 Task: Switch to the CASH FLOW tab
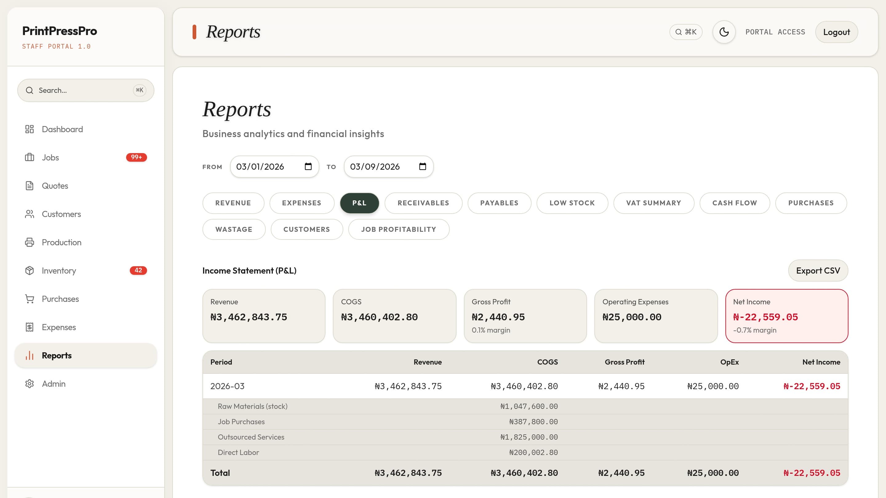(x=735, y=203)
